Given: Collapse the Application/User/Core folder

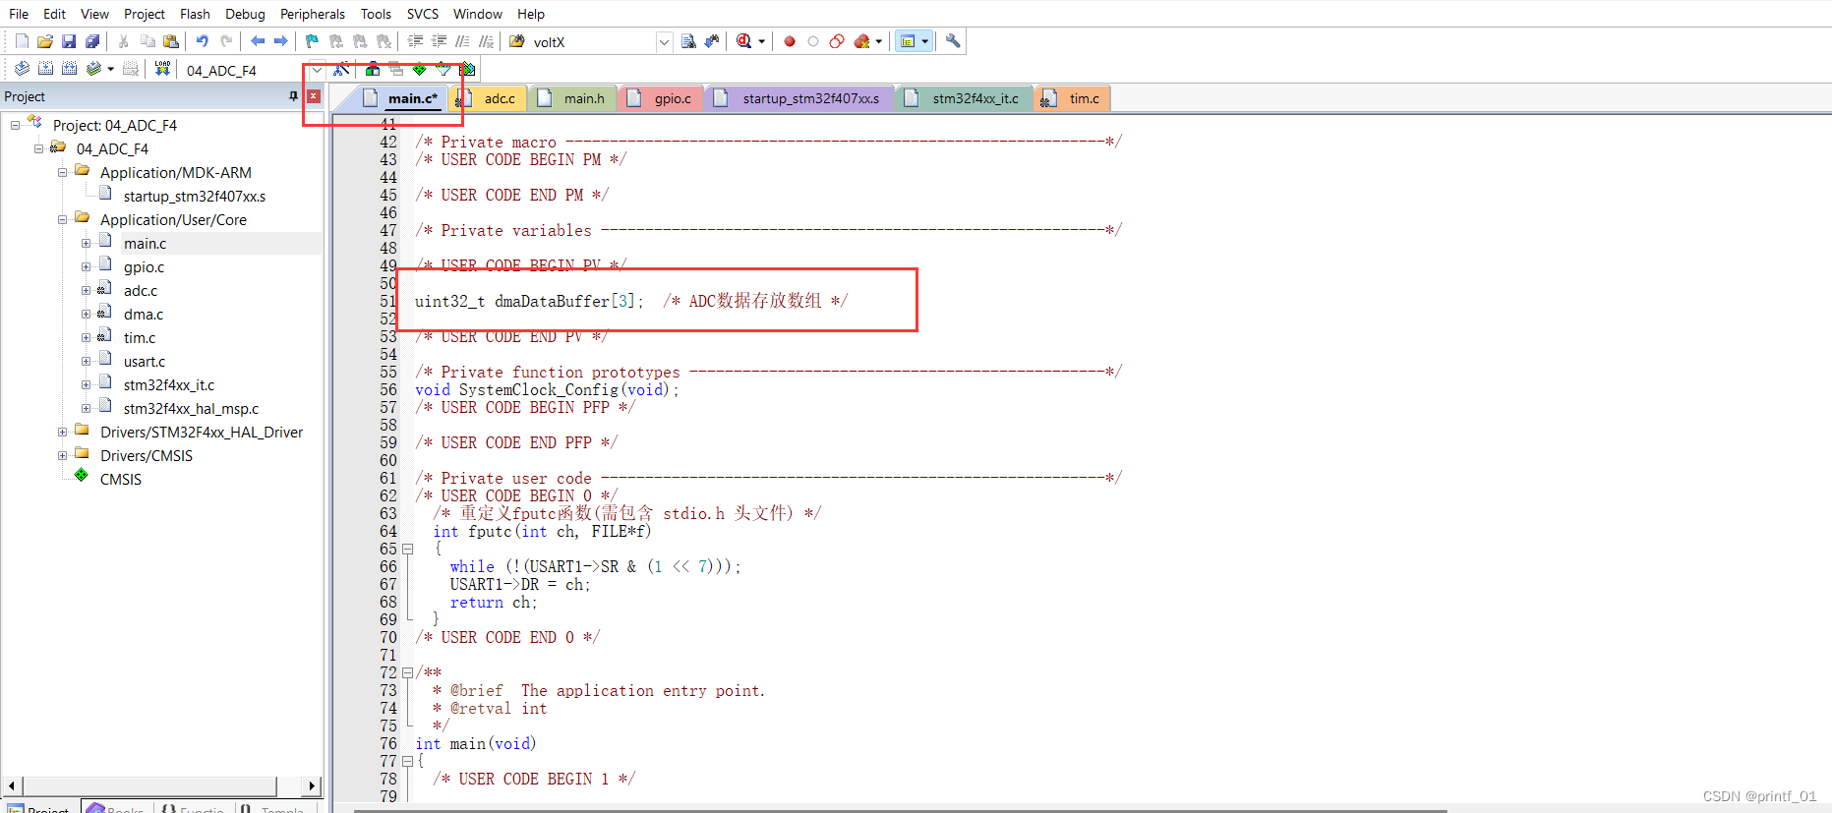Looking at the screenshot, I should [x=62, y=219].
